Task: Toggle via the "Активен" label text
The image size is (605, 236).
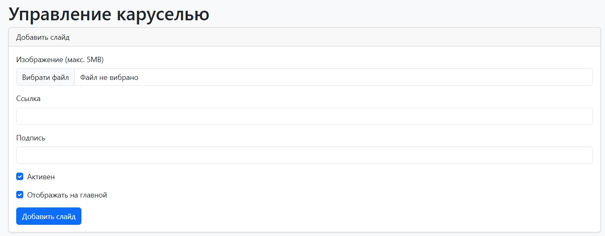Action: pos(41,177)
